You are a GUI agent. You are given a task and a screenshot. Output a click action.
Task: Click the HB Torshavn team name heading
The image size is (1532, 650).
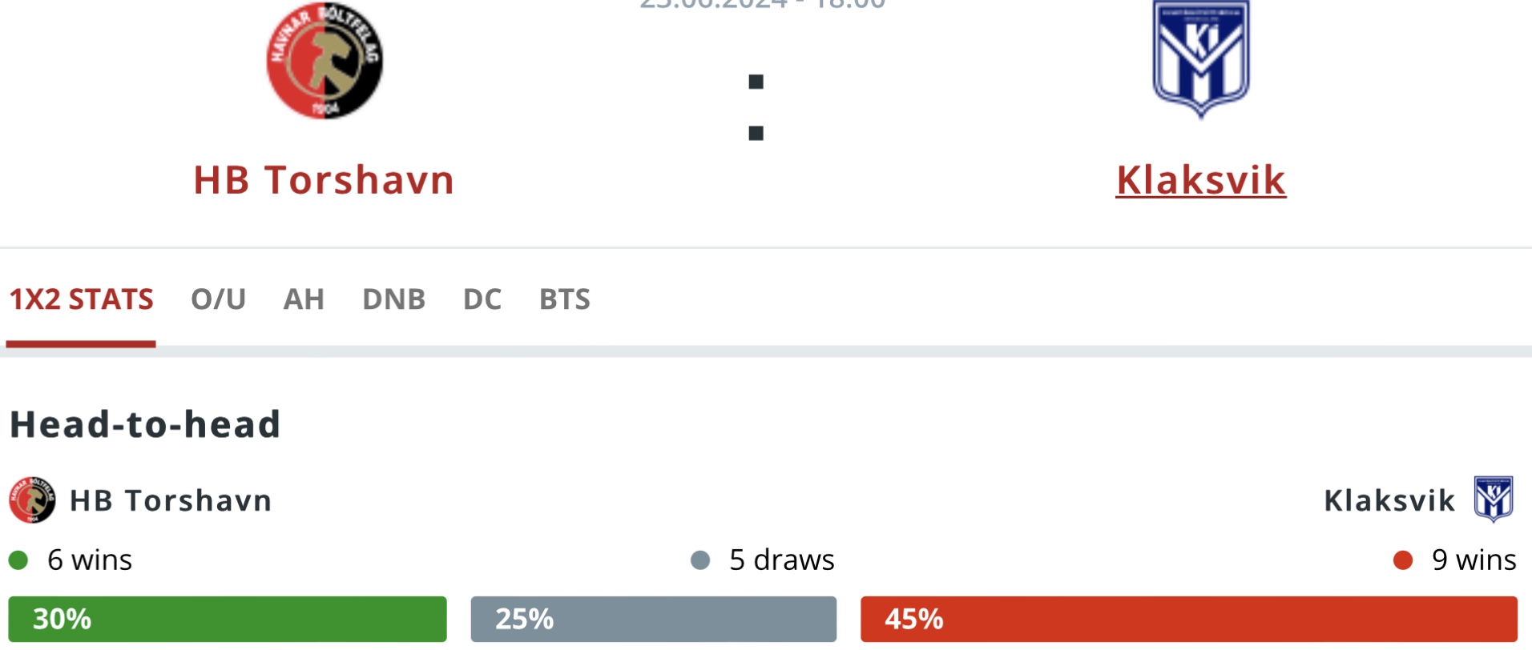324,180
